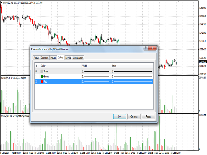Switch to the Common tab
Viewport: 207px width, 155px height.
[45, 58]
